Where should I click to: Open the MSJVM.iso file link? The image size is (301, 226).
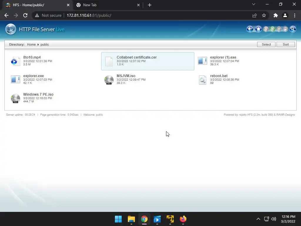coord(126,76)
